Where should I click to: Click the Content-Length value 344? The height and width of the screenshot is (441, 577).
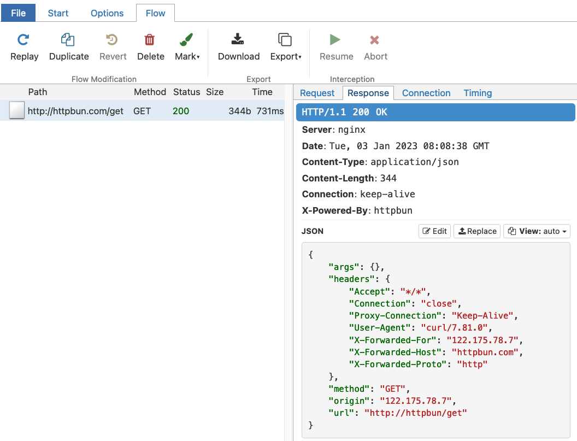pyautogui.click(x=388, y=178)
